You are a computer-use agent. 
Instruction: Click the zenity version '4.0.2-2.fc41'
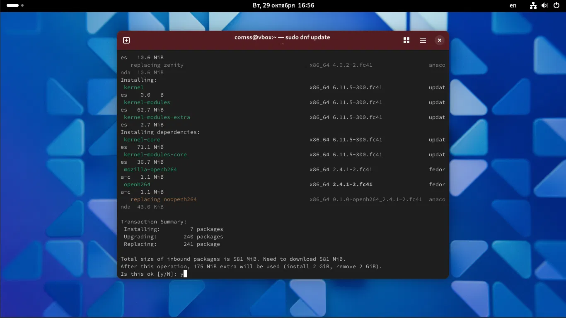353,65
